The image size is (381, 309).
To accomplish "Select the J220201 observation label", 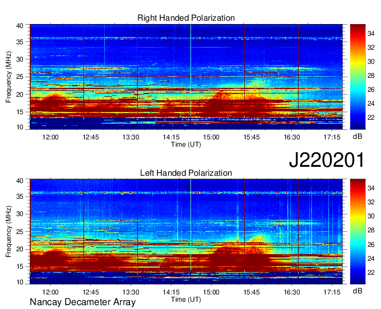I will [x=327, y=160].
